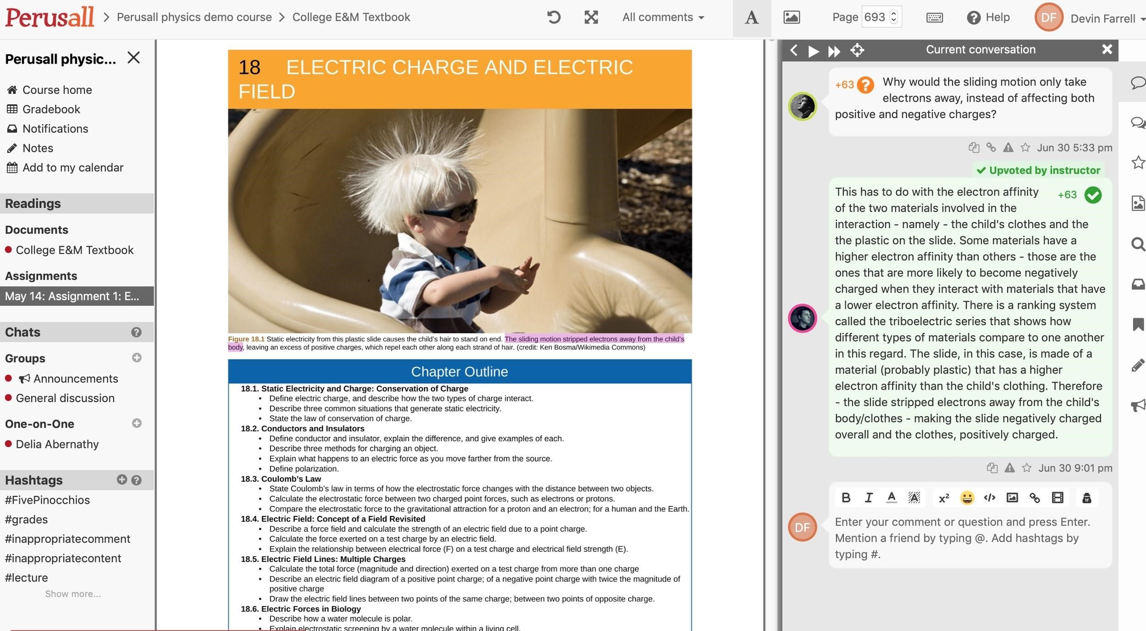Flag the Jun 30 5:33 pm comment
The height and width of the screenshot is (631, 1146).
coord(1008,147)
